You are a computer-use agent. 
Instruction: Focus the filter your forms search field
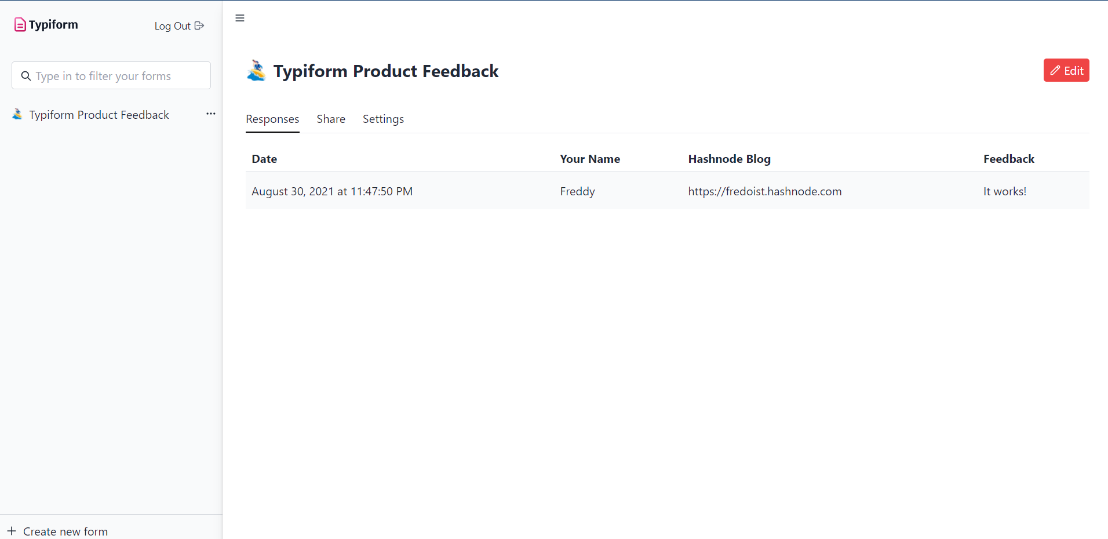pyautogui.click(x=111, y=75)
